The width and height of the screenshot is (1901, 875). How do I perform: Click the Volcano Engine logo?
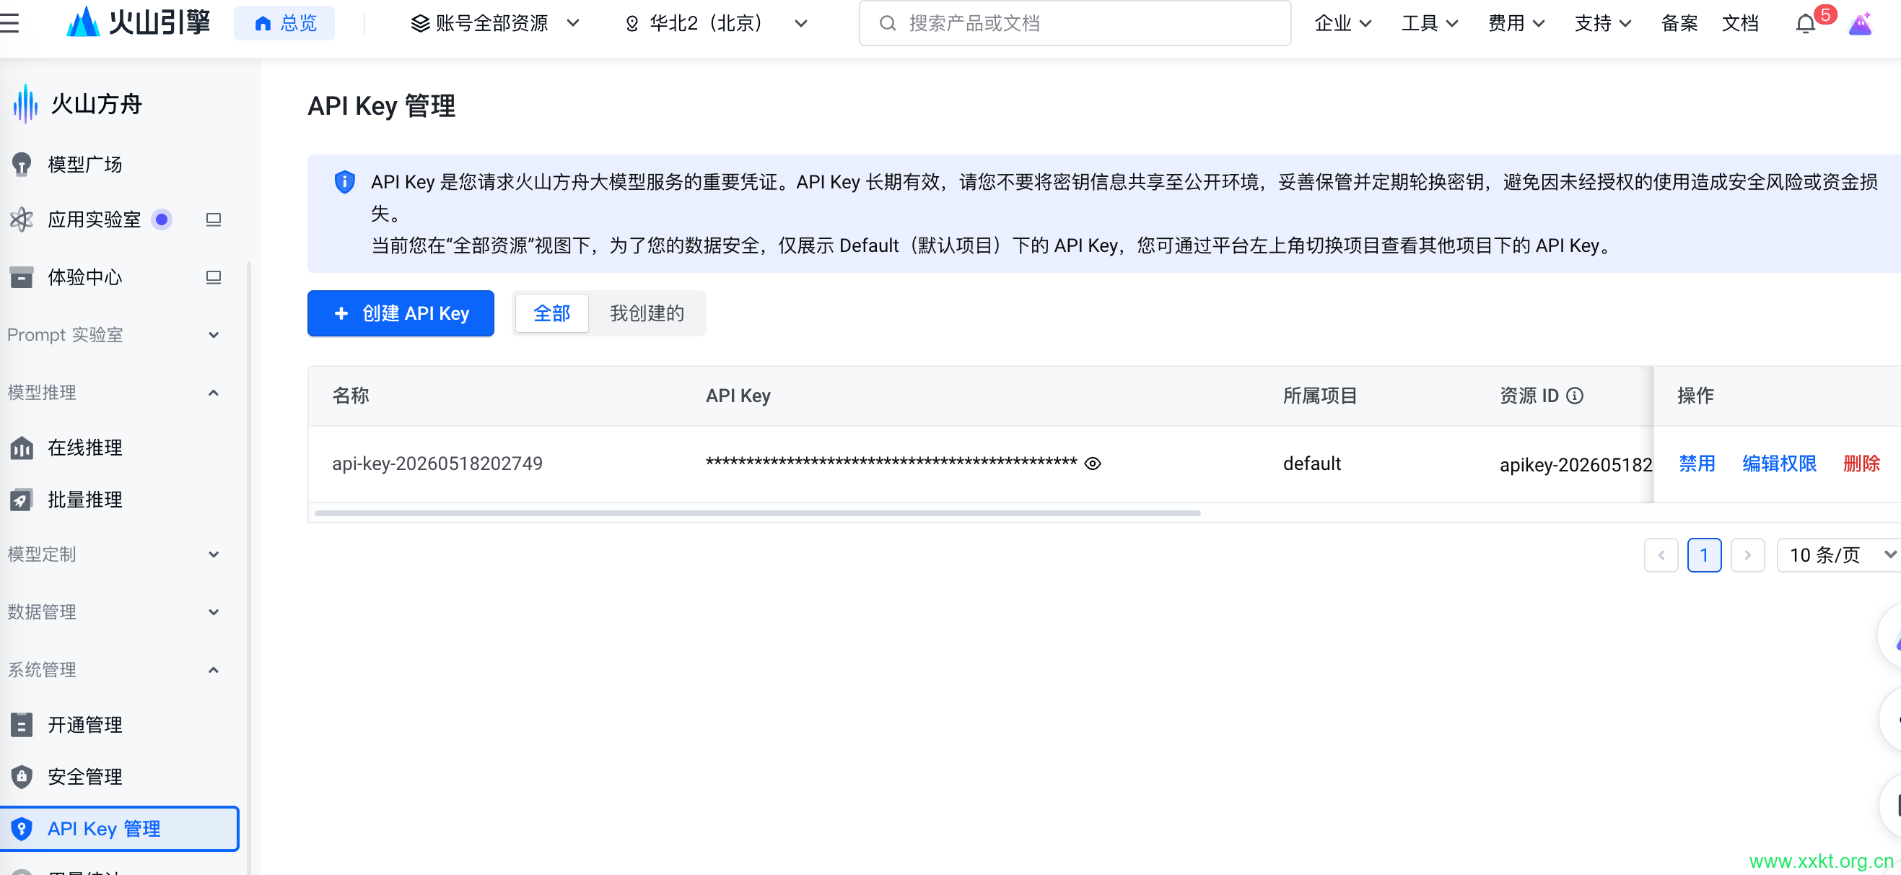pos(138,22)
